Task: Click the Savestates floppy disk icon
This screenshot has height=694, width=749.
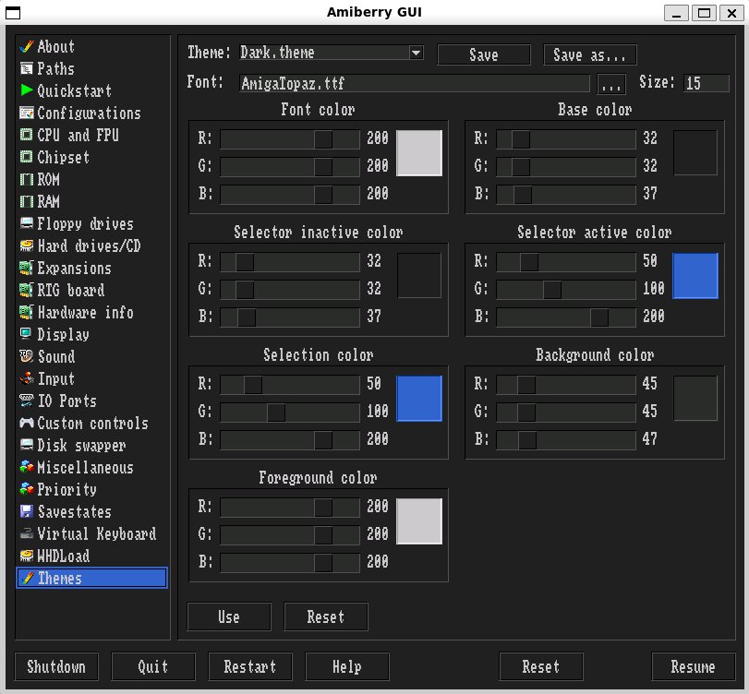Action: click(27, 511)
